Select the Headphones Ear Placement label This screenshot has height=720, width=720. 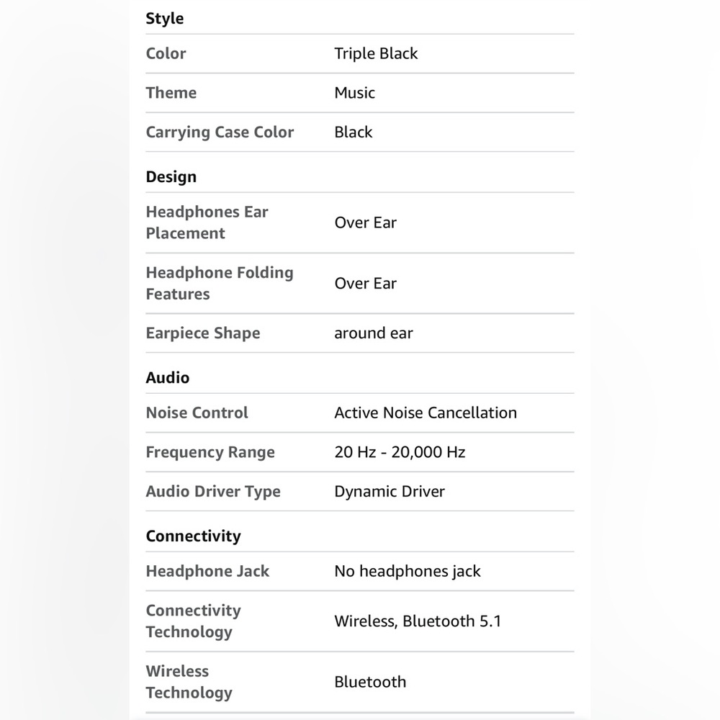(207, 222)
